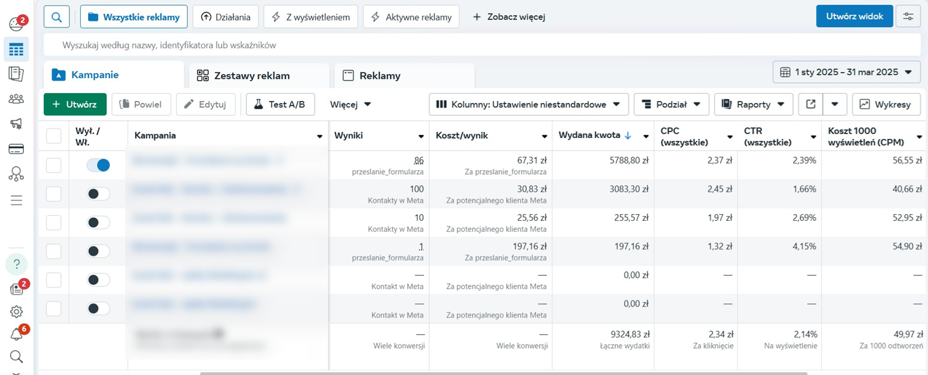This screenshot has height=375, width=928.
Task: Click the sort arrow on Wydana kwota
Action: (628, 135)
